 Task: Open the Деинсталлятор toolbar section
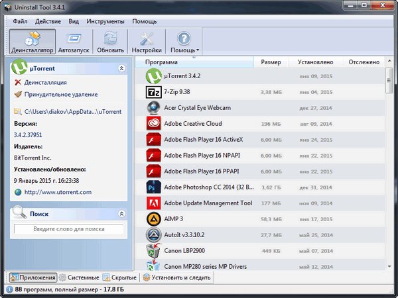point(33,41)
